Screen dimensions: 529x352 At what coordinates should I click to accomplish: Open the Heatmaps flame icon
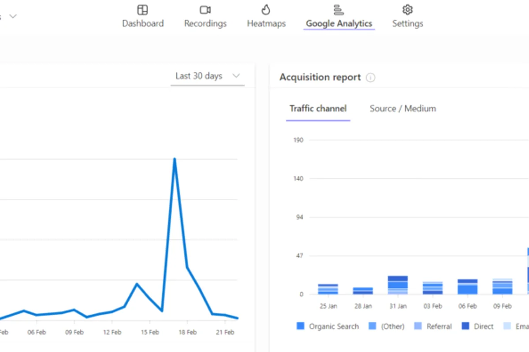point(266,10)
